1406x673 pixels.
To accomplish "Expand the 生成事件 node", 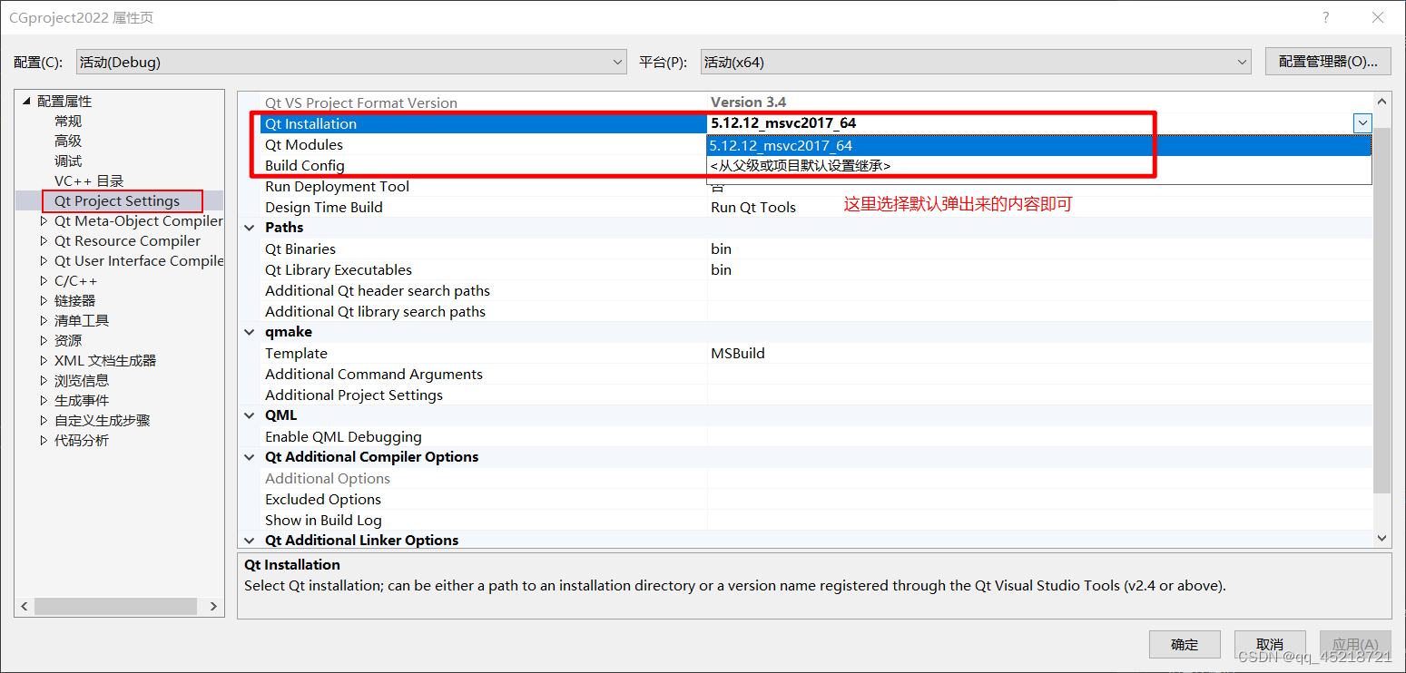I will point(44,401).
